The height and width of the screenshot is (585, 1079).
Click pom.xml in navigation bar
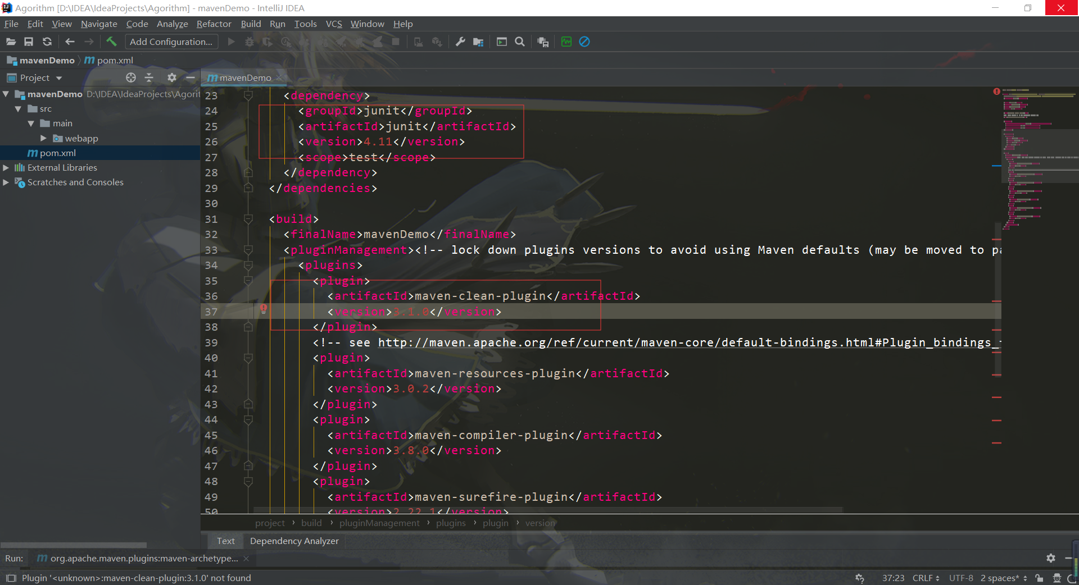coord(109,60)
